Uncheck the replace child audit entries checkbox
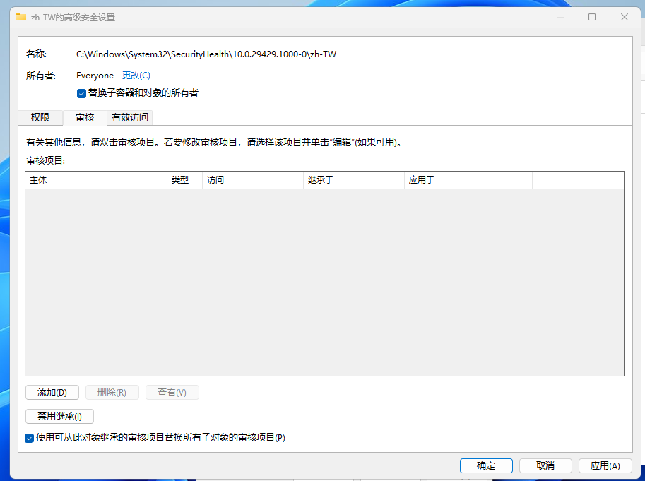Image resolution: width=645 pixels, height=481 pixels. [30, 438]
